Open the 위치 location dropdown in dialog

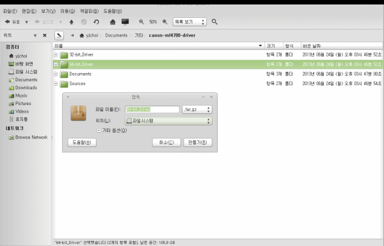(168, 121)
